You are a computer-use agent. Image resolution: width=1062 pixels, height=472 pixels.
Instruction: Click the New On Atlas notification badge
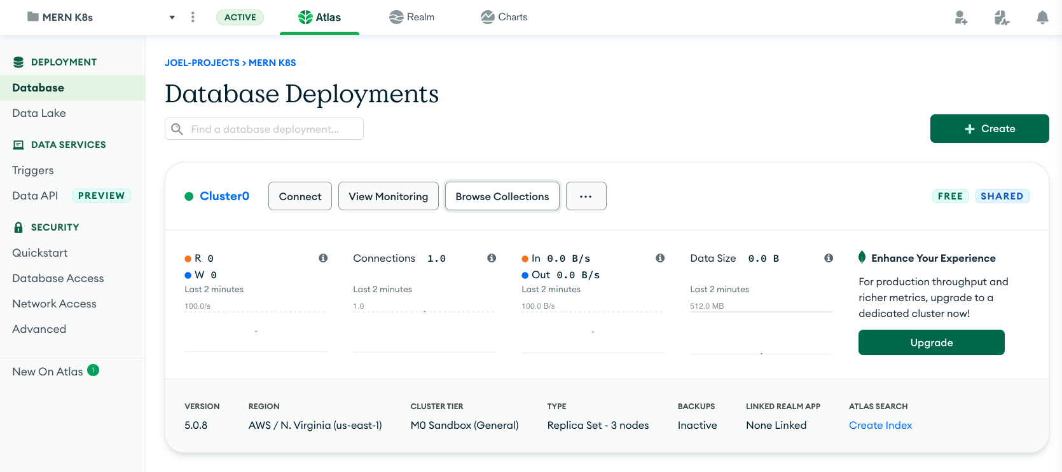[93, 370]
